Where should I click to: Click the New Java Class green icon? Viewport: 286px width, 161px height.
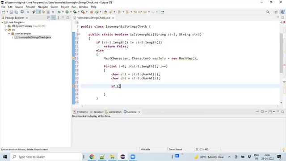(97, 12)
